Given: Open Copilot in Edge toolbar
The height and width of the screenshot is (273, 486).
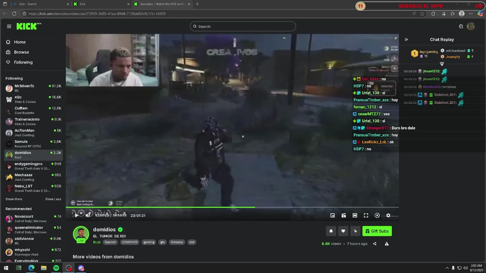Looking at the screenshot, I should (480, 14).
